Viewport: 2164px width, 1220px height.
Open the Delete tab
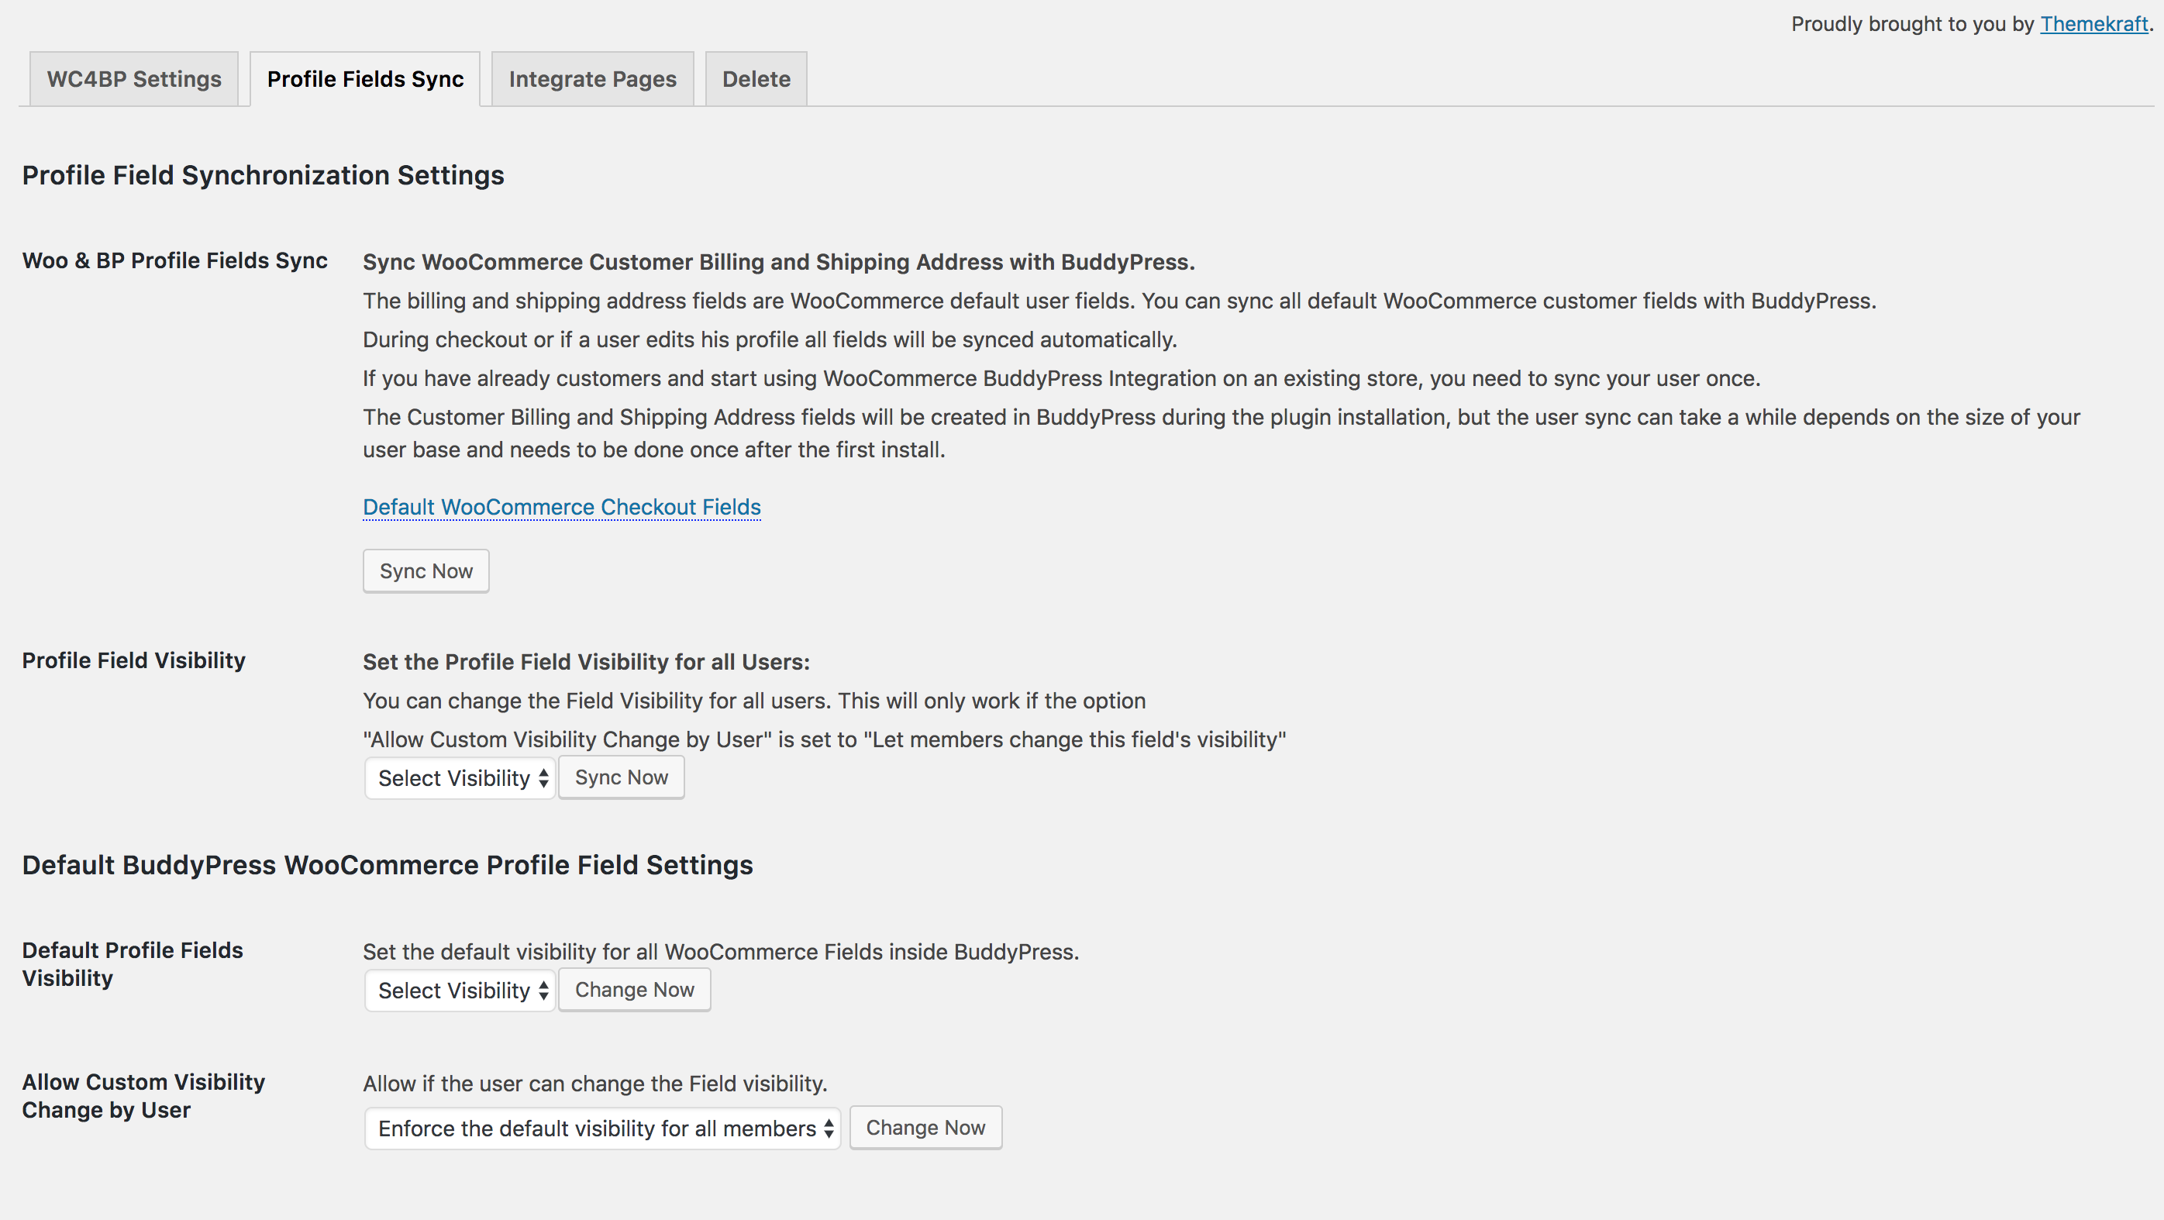point(755,79)
